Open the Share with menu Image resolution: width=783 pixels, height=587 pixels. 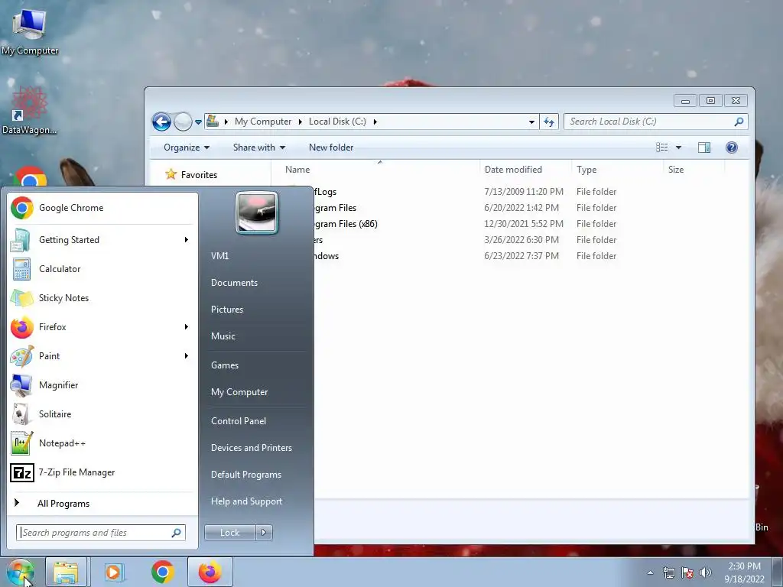258,148
